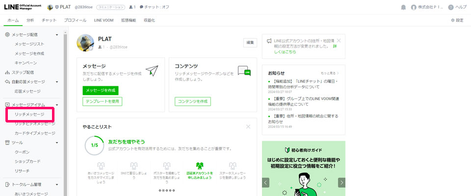The image size is (471, 196).
Task: Open the 拡張機能 tab
Action: [129, 21]
